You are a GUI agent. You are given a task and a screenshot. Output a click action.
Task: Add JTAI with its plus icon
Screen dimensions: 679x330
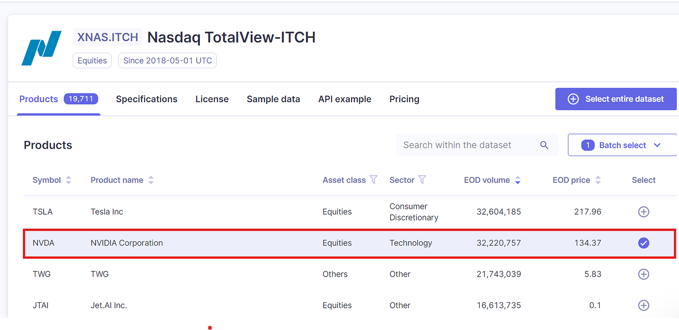[644, 305]
